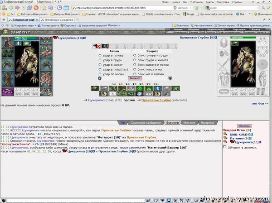Switch to the blue 'Чат' tab

point(123,122)
